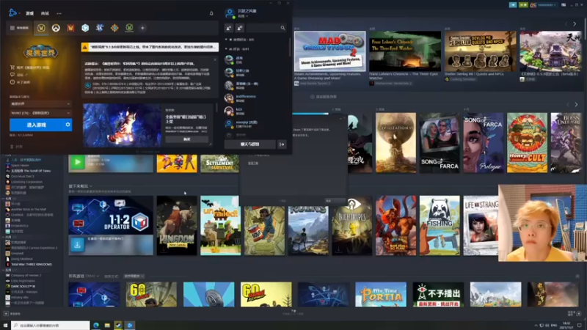Screen dimensions: 587x330
Task: Click the blue download icon under 112 Operator
Action: (77, 245)
